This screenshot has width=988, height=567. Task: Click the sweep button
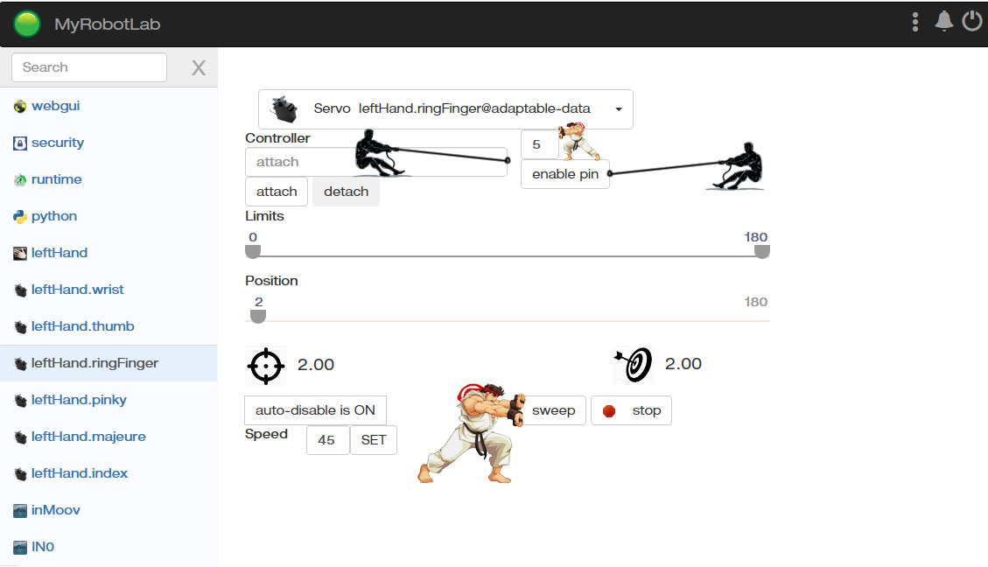(553, 410)
